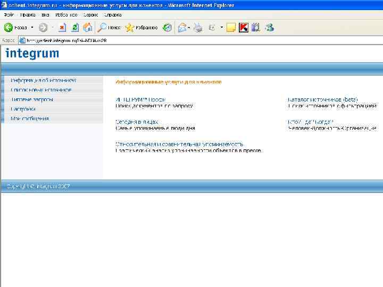Expand the Edit button dropdown arrow
383x287 pixels.
(221, 28)
